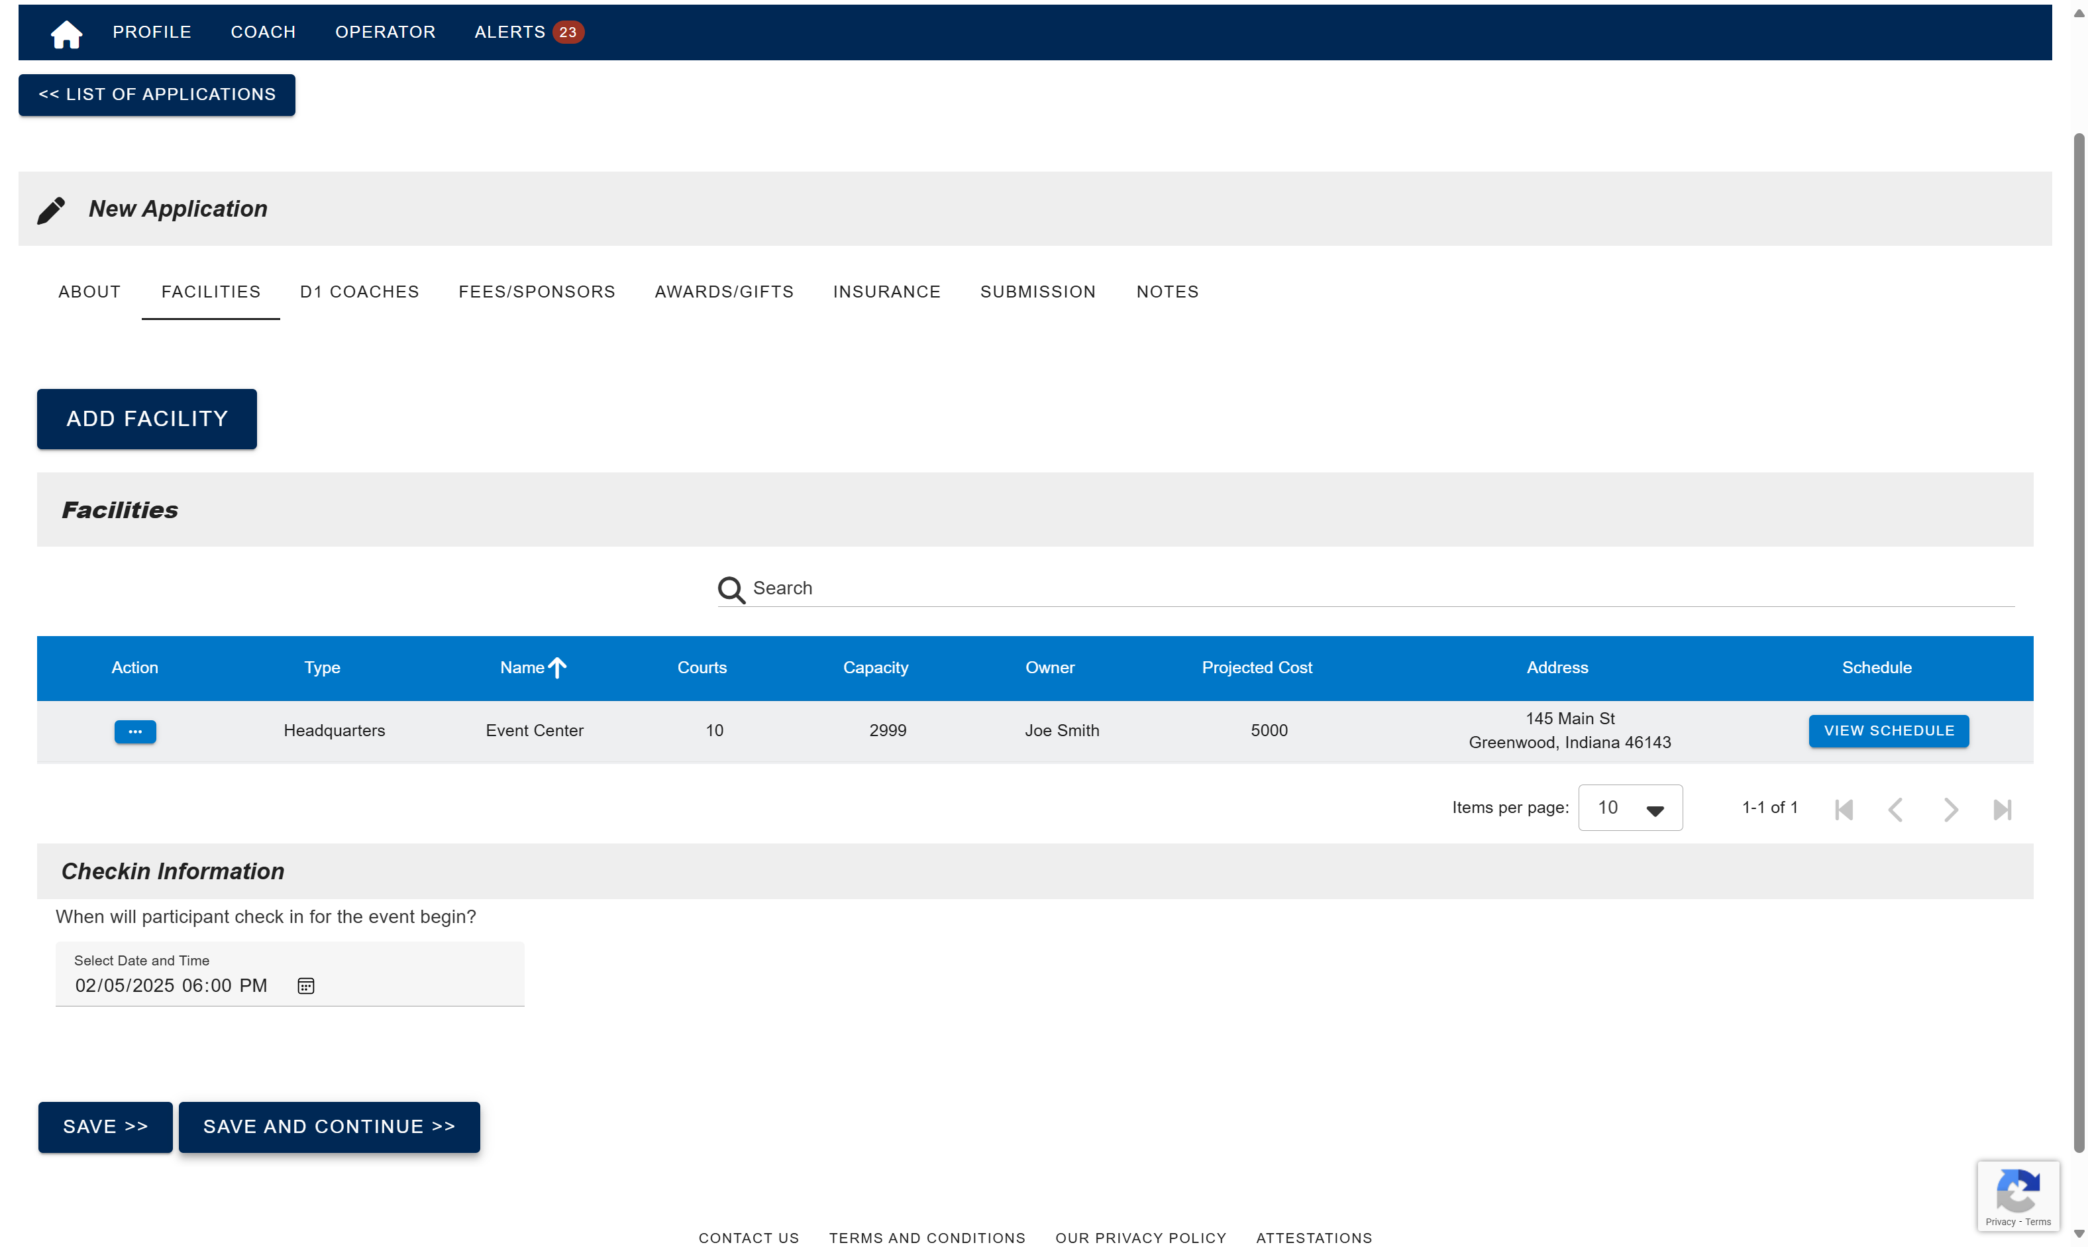
Task: Open the OPERATOR menu
Action: 386,32
